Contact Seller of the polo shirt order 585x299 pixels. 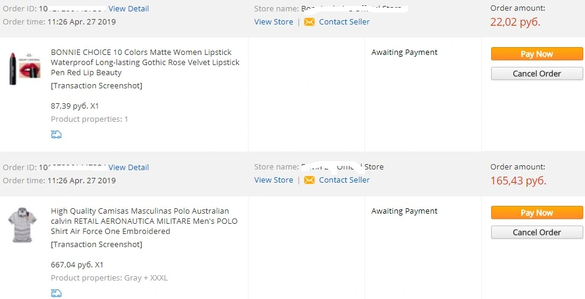pos(344,180)
